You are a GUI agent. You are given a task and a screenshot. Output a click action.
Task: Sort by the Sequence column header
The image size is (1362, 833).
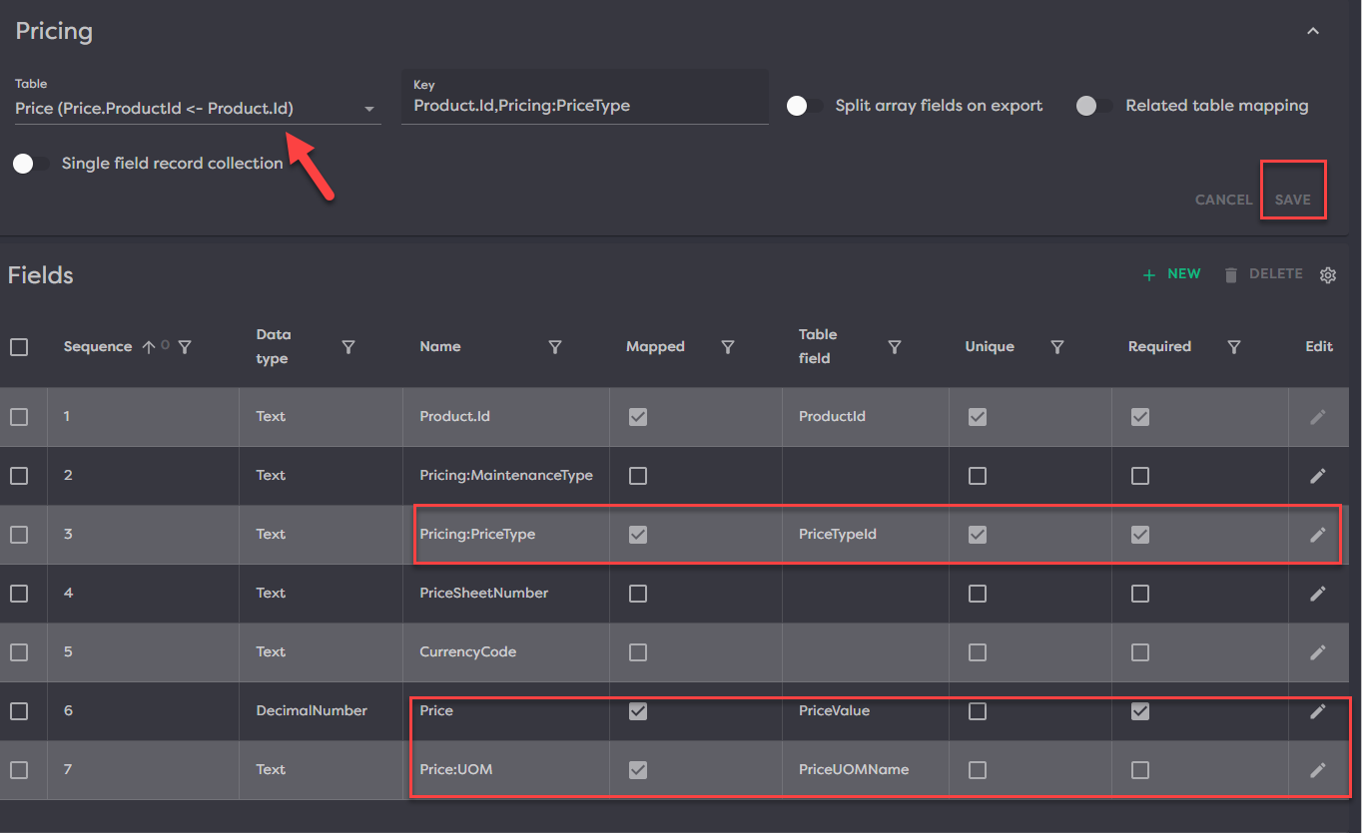[x=98, y=347]
